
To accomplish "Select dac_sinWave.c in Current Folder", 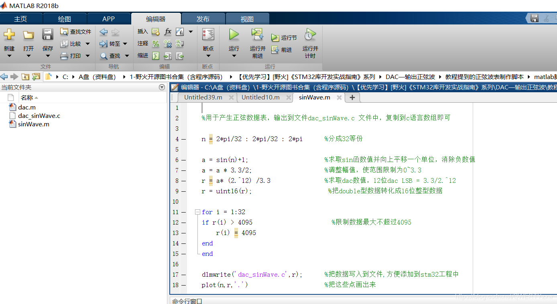I will [x=39, y=116].
